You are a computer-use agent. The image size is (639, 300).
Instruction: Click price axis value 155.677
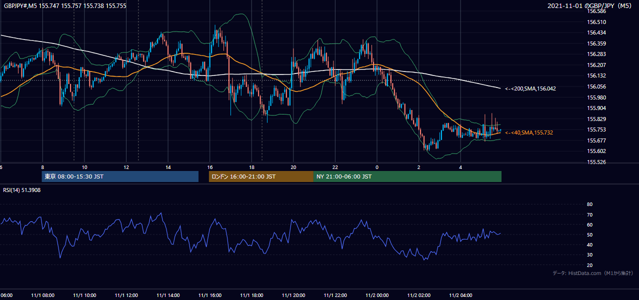click(x=596, y=140)
